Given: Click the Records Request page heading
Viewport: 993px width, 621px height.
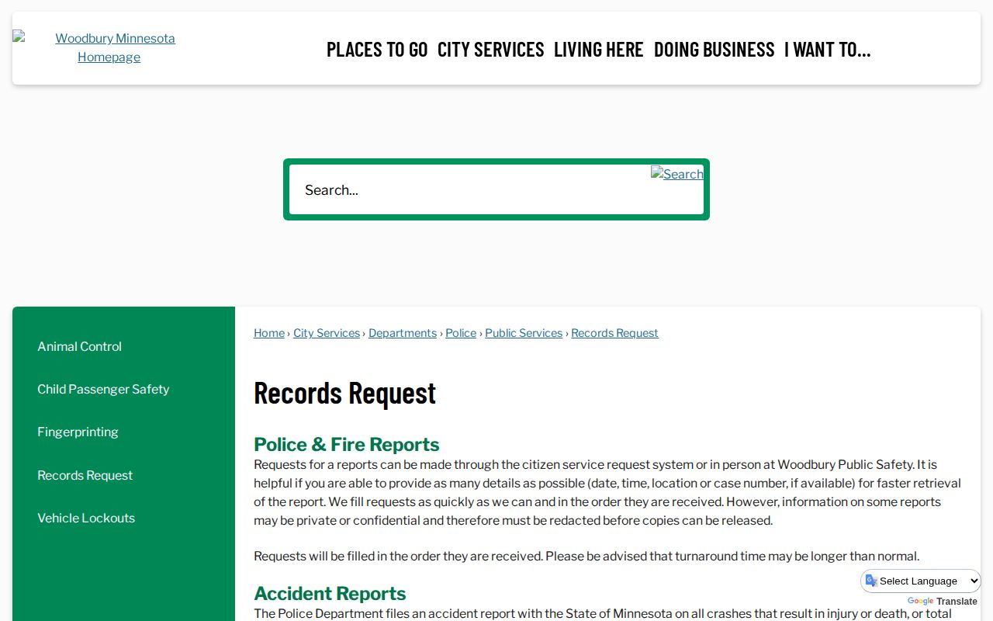Looking at the screenshot, I should [x=344, y=393].
